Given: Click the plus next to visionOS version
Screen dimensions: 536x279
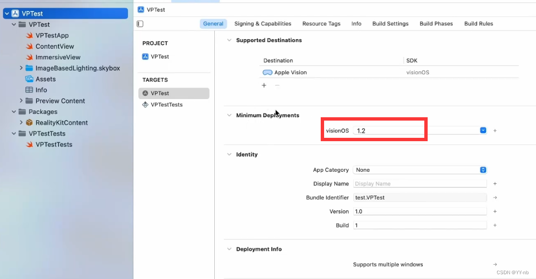Looking at the screenshot, I should pyautogui.click(x=495, y=131).
